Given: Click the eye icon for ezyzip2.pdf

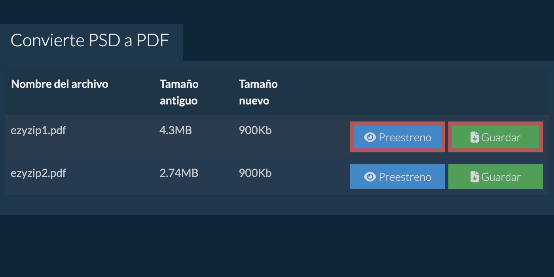Looking at the screenshot, I should pyautogui.click(x=370, y=177).
